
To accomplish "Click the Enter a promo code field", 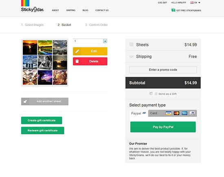I will 163,70.
